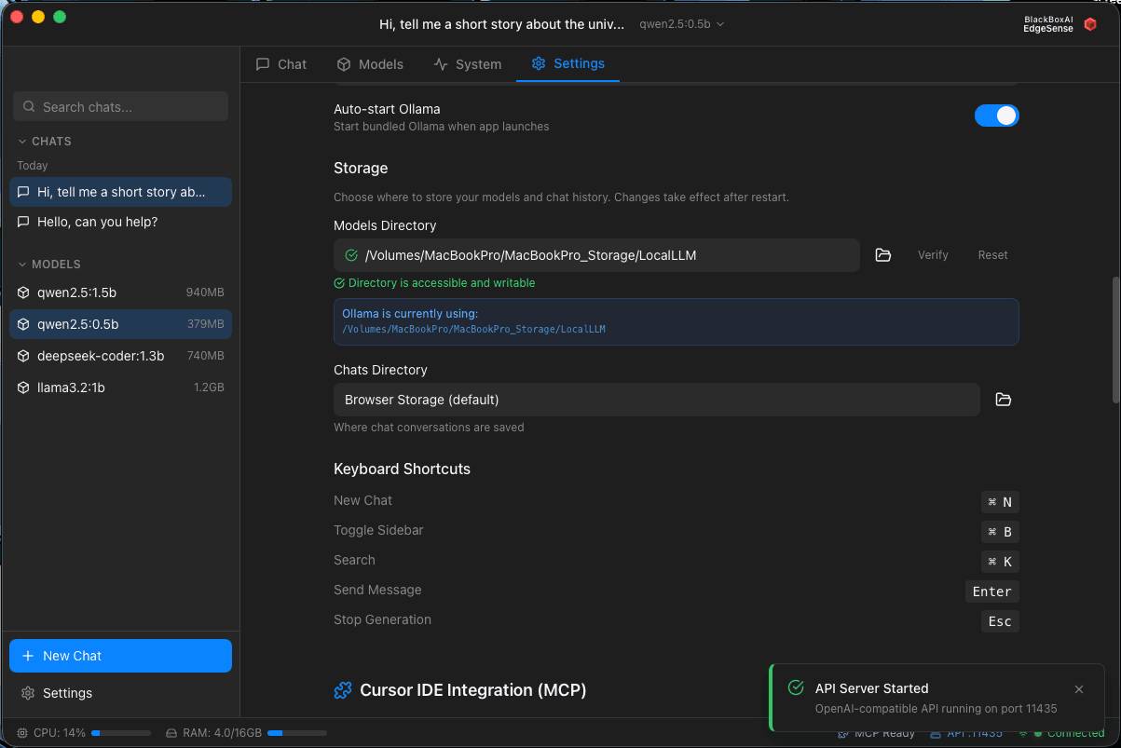Open Settings from the sidebar gear icon
1121x748 pixels.
tap(28, 693)
